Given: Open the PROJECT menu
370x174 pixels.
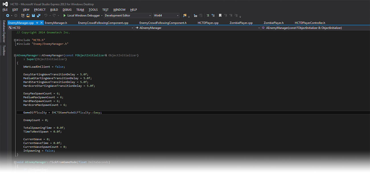Looking at the screenshot, I should 40,10.
